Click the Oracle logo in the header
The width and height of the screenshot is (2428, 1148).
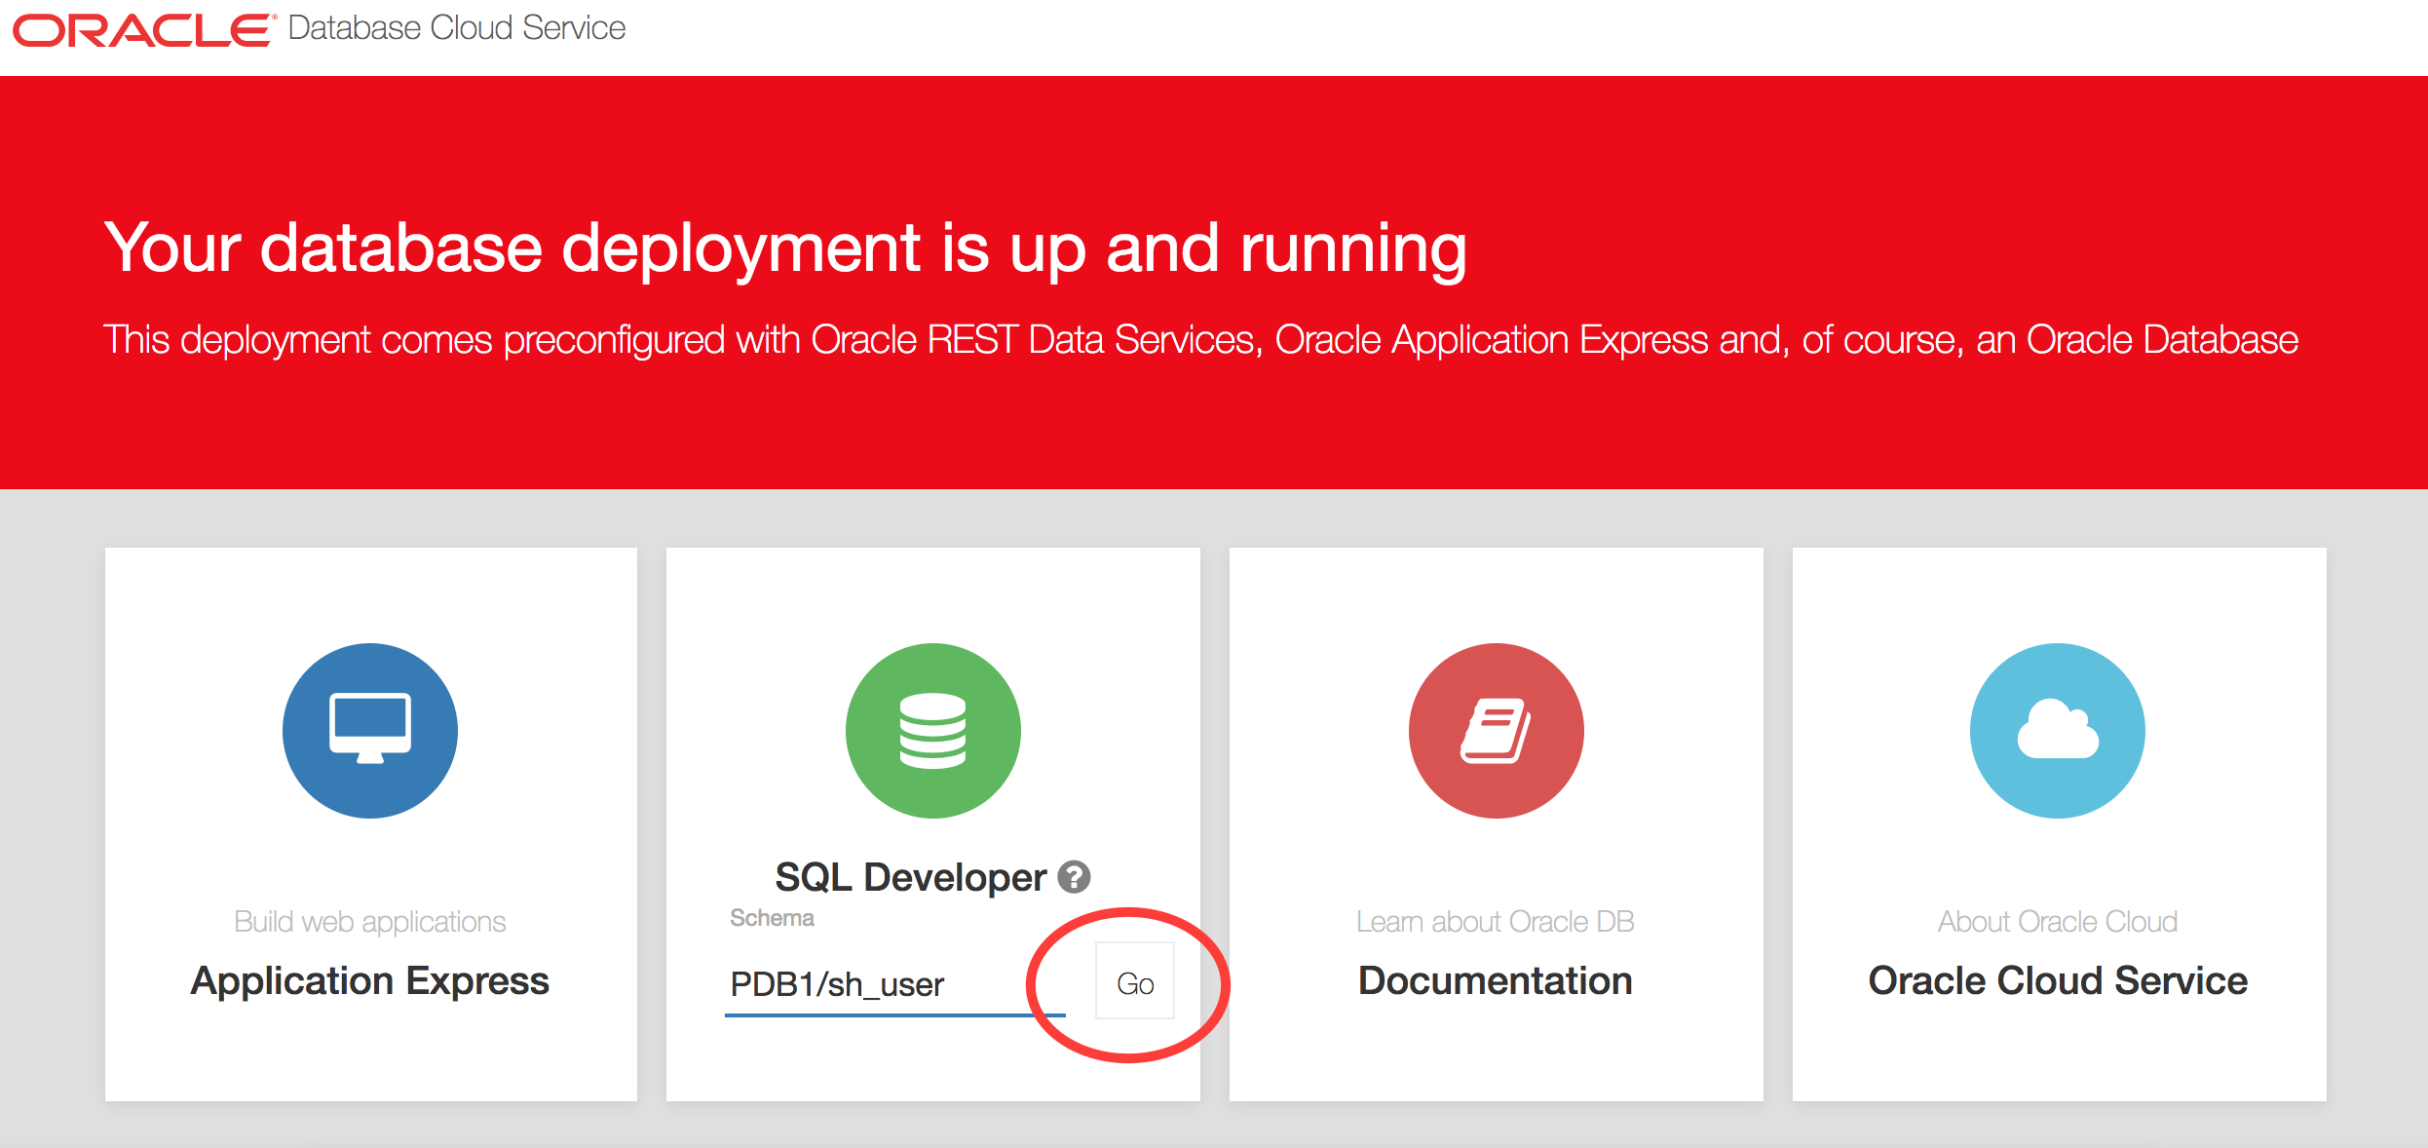141,29
